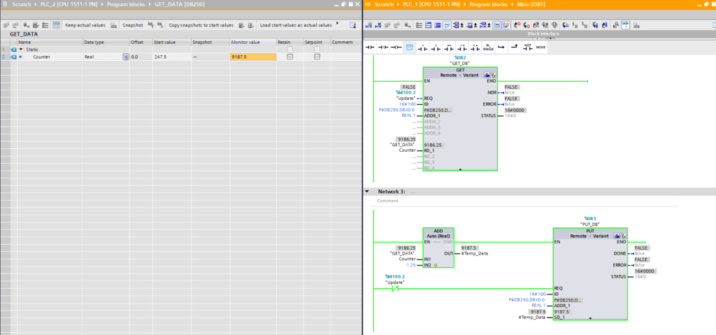The image size is (716, 335).
Task: Enable Setpoint checkbox for Counter
Action: pos(317,57)
